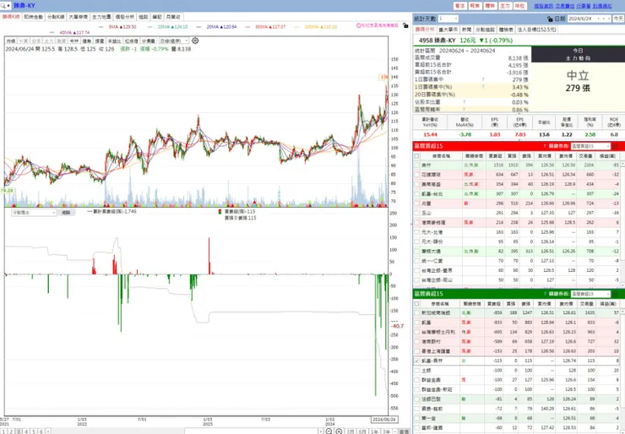Open the date picker field showing 2024/6/24
Screen dimensions: 625x434
tap(589, 19)
